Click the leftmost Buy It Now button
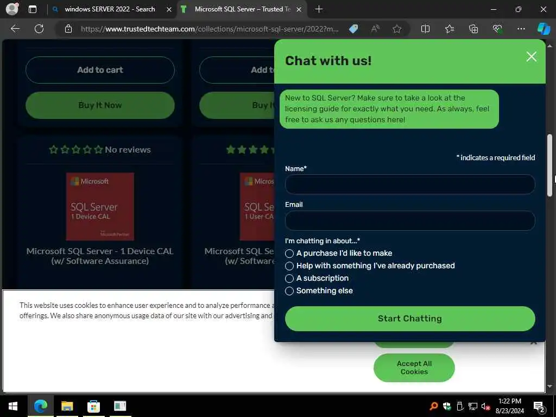This screenshot has width=556, height=417. click(100, 105)
